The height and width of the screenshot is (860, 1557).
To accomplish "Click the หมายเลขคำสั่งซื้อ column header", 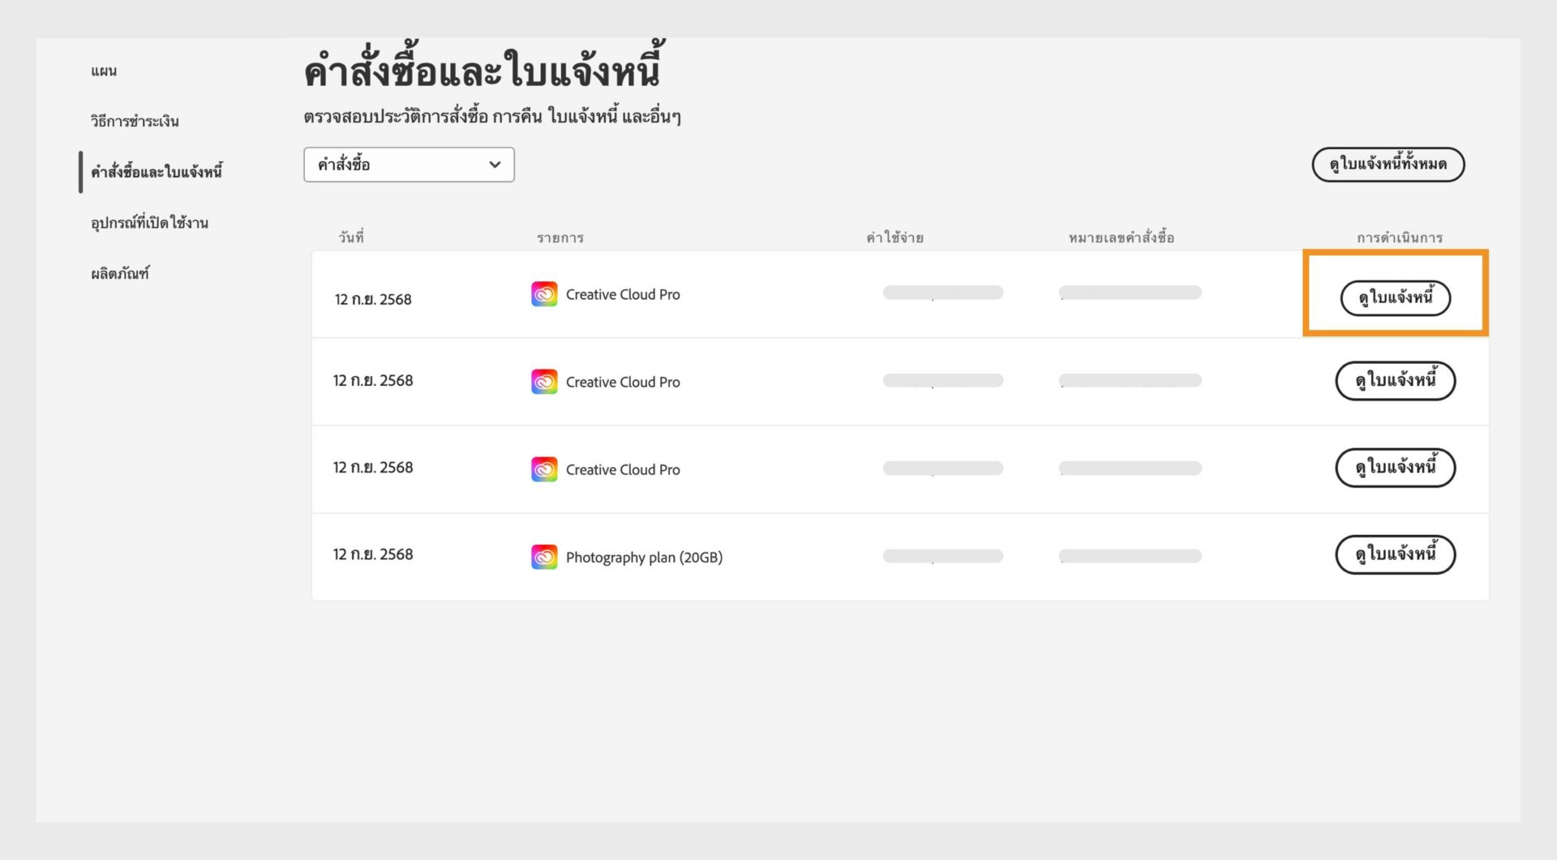I will (1122, 237).
